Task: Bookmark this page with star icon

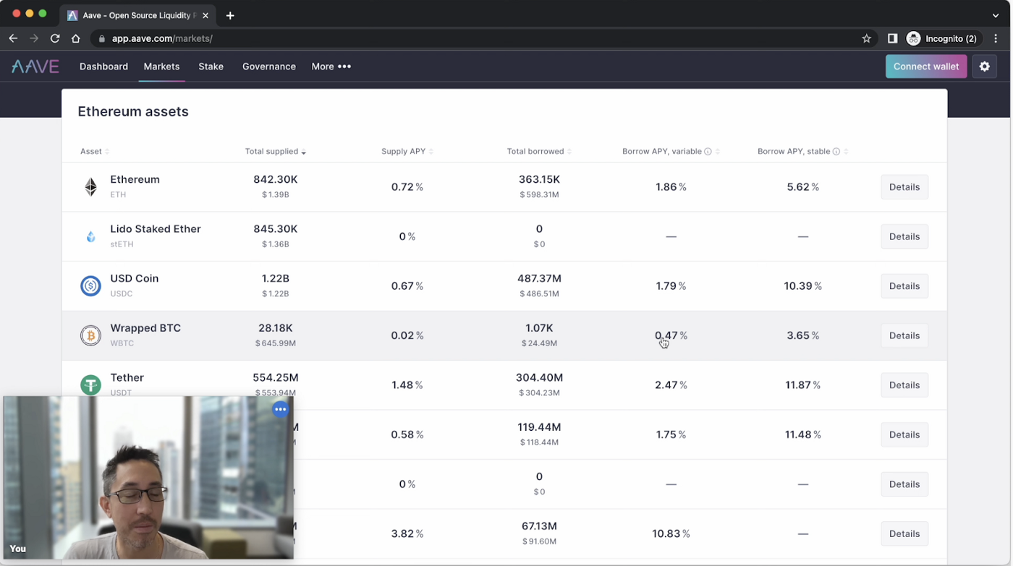Action: click(x=866, y=38)
